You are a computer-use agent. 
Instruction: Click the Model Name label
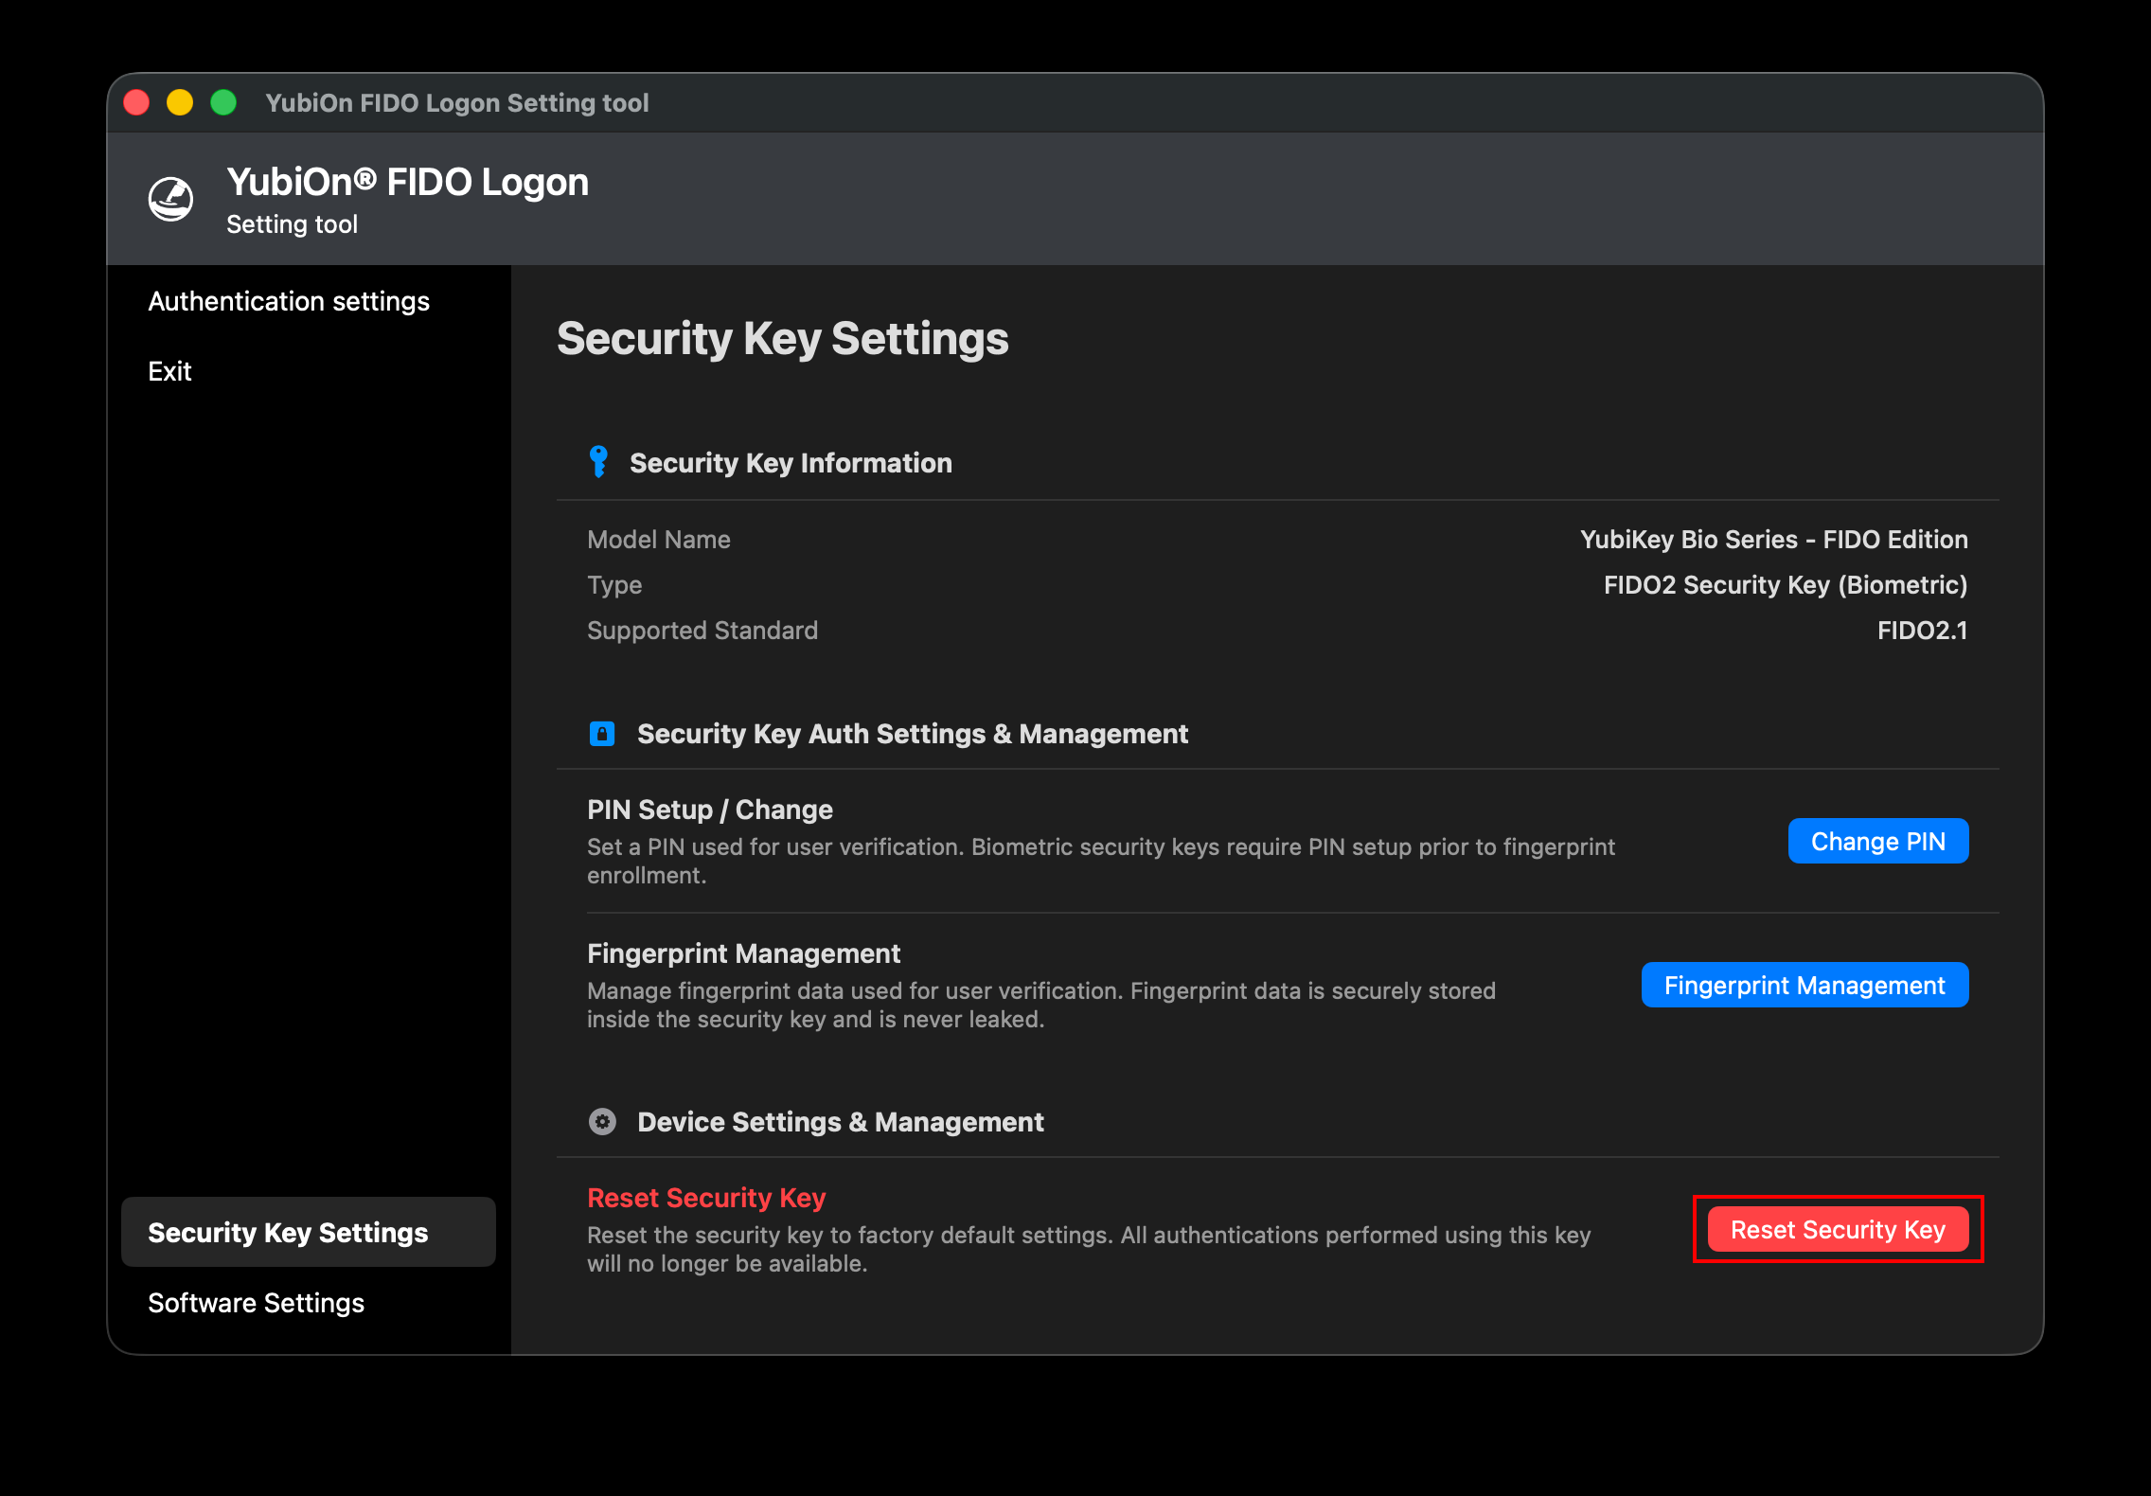(659, 540)
